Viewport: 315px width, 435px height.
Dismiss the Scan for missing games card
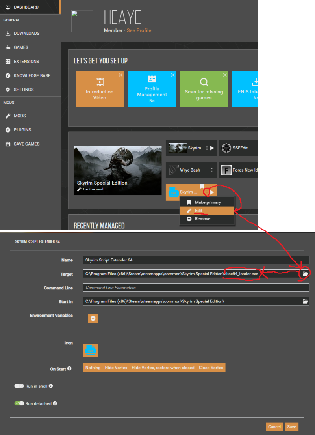(x=225, y=75)
